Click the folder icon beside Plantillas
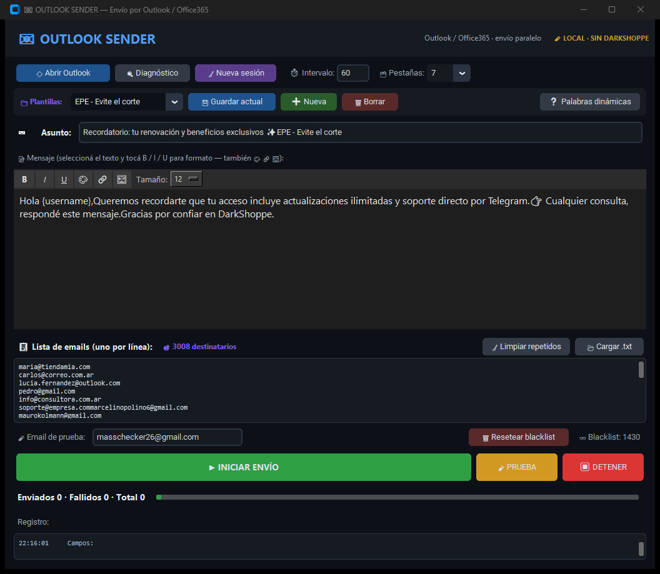 [24, 102]
